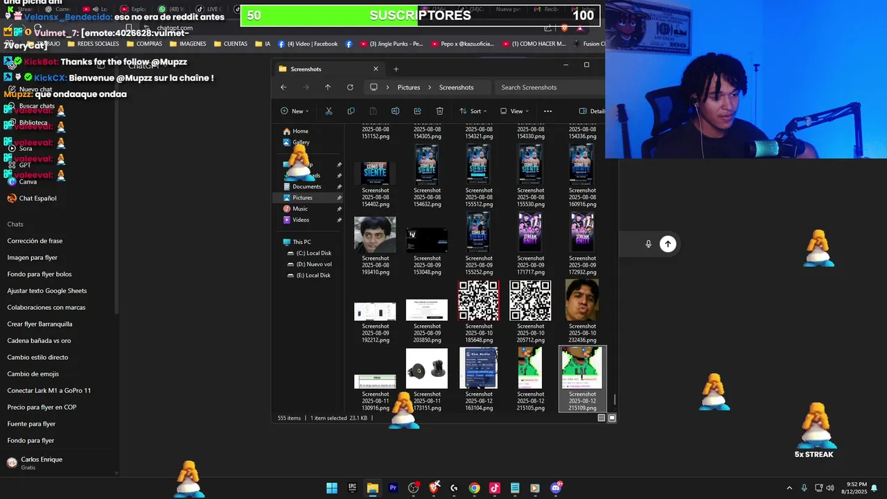This screenshot has width=887, height=499.
Task: Click the Pictures breadcrumb in address bar
Action: coord(409,87)
